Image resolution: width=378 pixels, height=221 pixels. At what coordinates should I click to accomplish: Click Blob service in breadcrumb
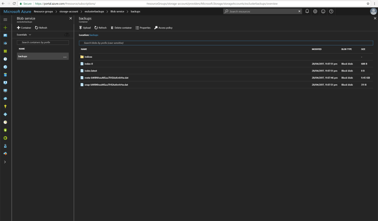click(x=117, y=11)
